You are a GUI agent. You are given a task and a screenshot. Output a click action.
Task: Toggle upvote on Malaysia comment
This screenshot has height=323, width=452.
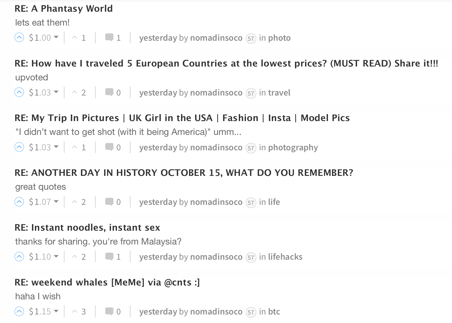point(19,256)
